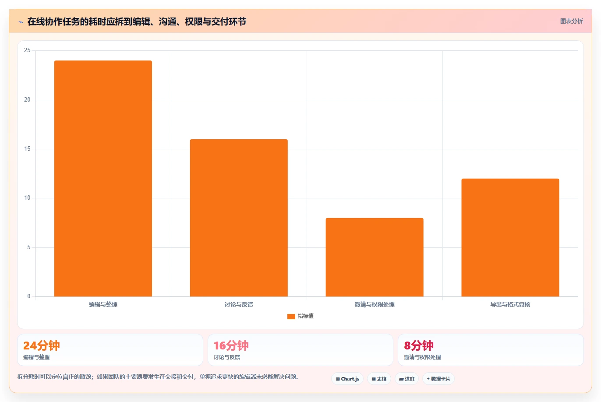
Task: Toggle the 指标值 legend item
Action: (x=300, y=316)
